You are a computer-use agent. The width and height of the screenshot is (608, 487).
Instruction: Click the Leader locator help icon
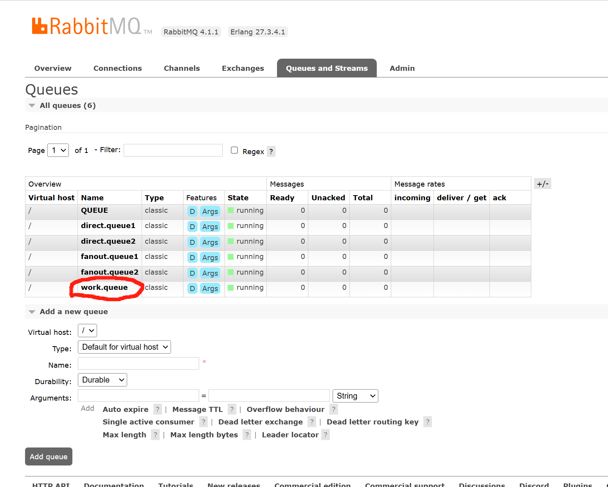(325, 435)
